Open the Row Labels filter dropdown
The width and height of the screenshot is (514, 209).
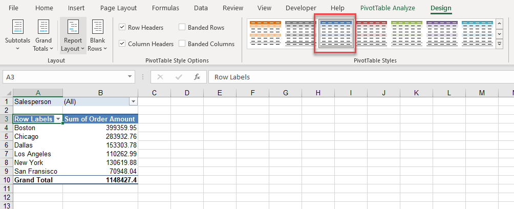coord(58,119)
